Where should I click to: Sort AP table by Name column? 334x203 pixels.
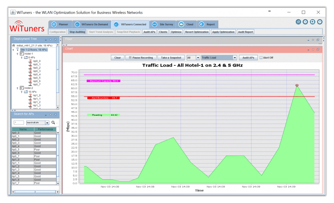[23, 129]
